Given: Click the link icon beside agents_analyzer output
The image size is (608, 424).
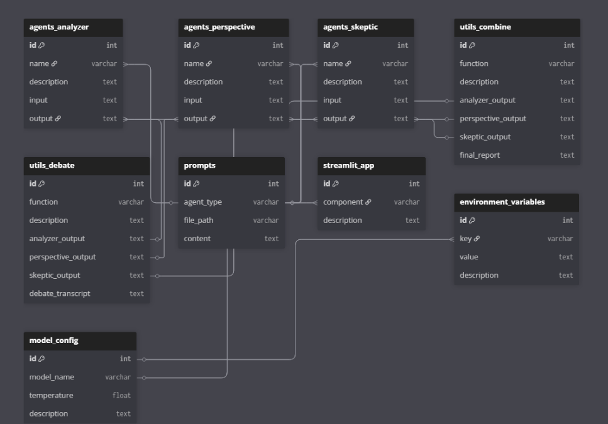Looking at the screenshot, I should point(58,119).
